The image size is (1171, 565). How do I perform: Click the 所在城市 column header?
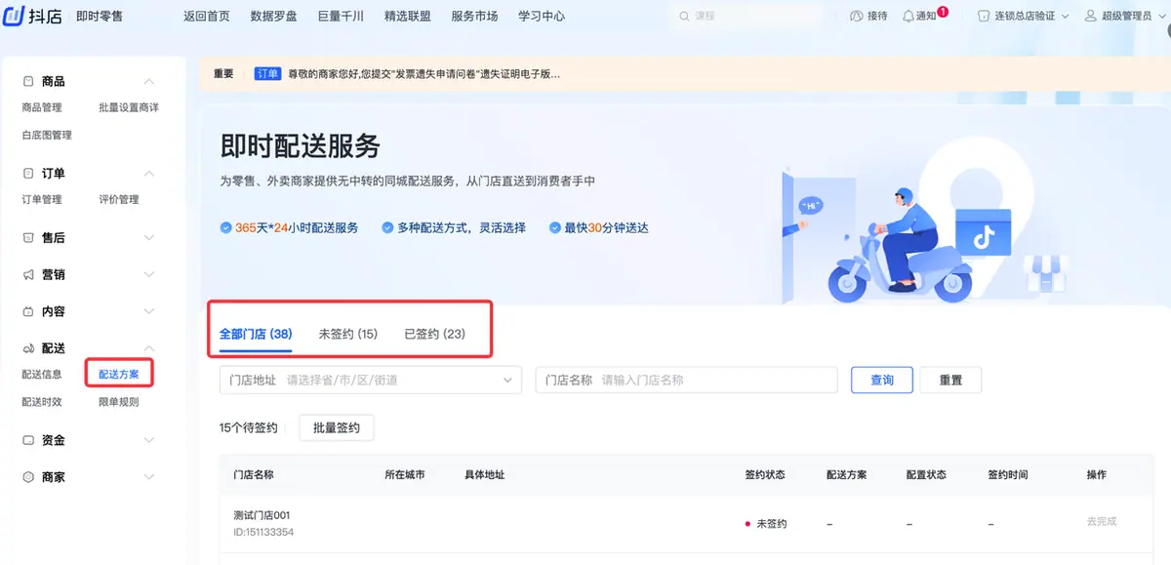coord(405,475)
